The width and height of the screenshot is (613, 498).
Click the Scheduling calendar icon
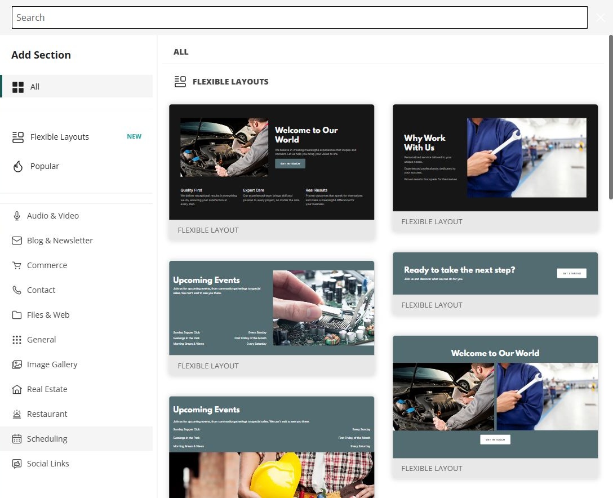(x=17, y=439)
